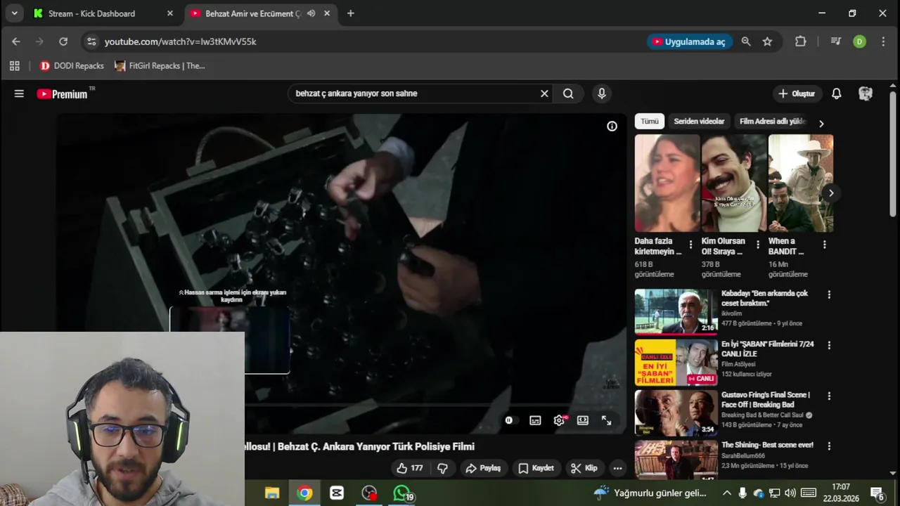This screenshot has width=900, height=506.
Task: Open En İyi ŞABAN Filmleri live stream
Action: coord(767,349)
